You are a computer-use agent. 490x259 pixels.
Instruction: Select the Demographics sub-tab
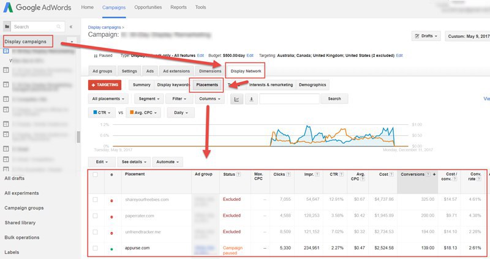click(x=312, y=85)
